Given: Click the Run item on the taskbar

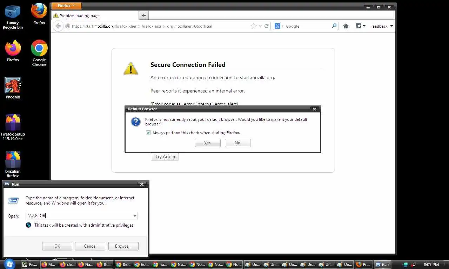Looking at the screenshot, I should point(382,264).
